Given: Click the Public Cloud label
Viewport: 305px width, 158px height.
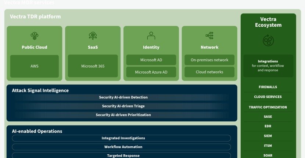Looking at the screenshot, I should [35, 47].
